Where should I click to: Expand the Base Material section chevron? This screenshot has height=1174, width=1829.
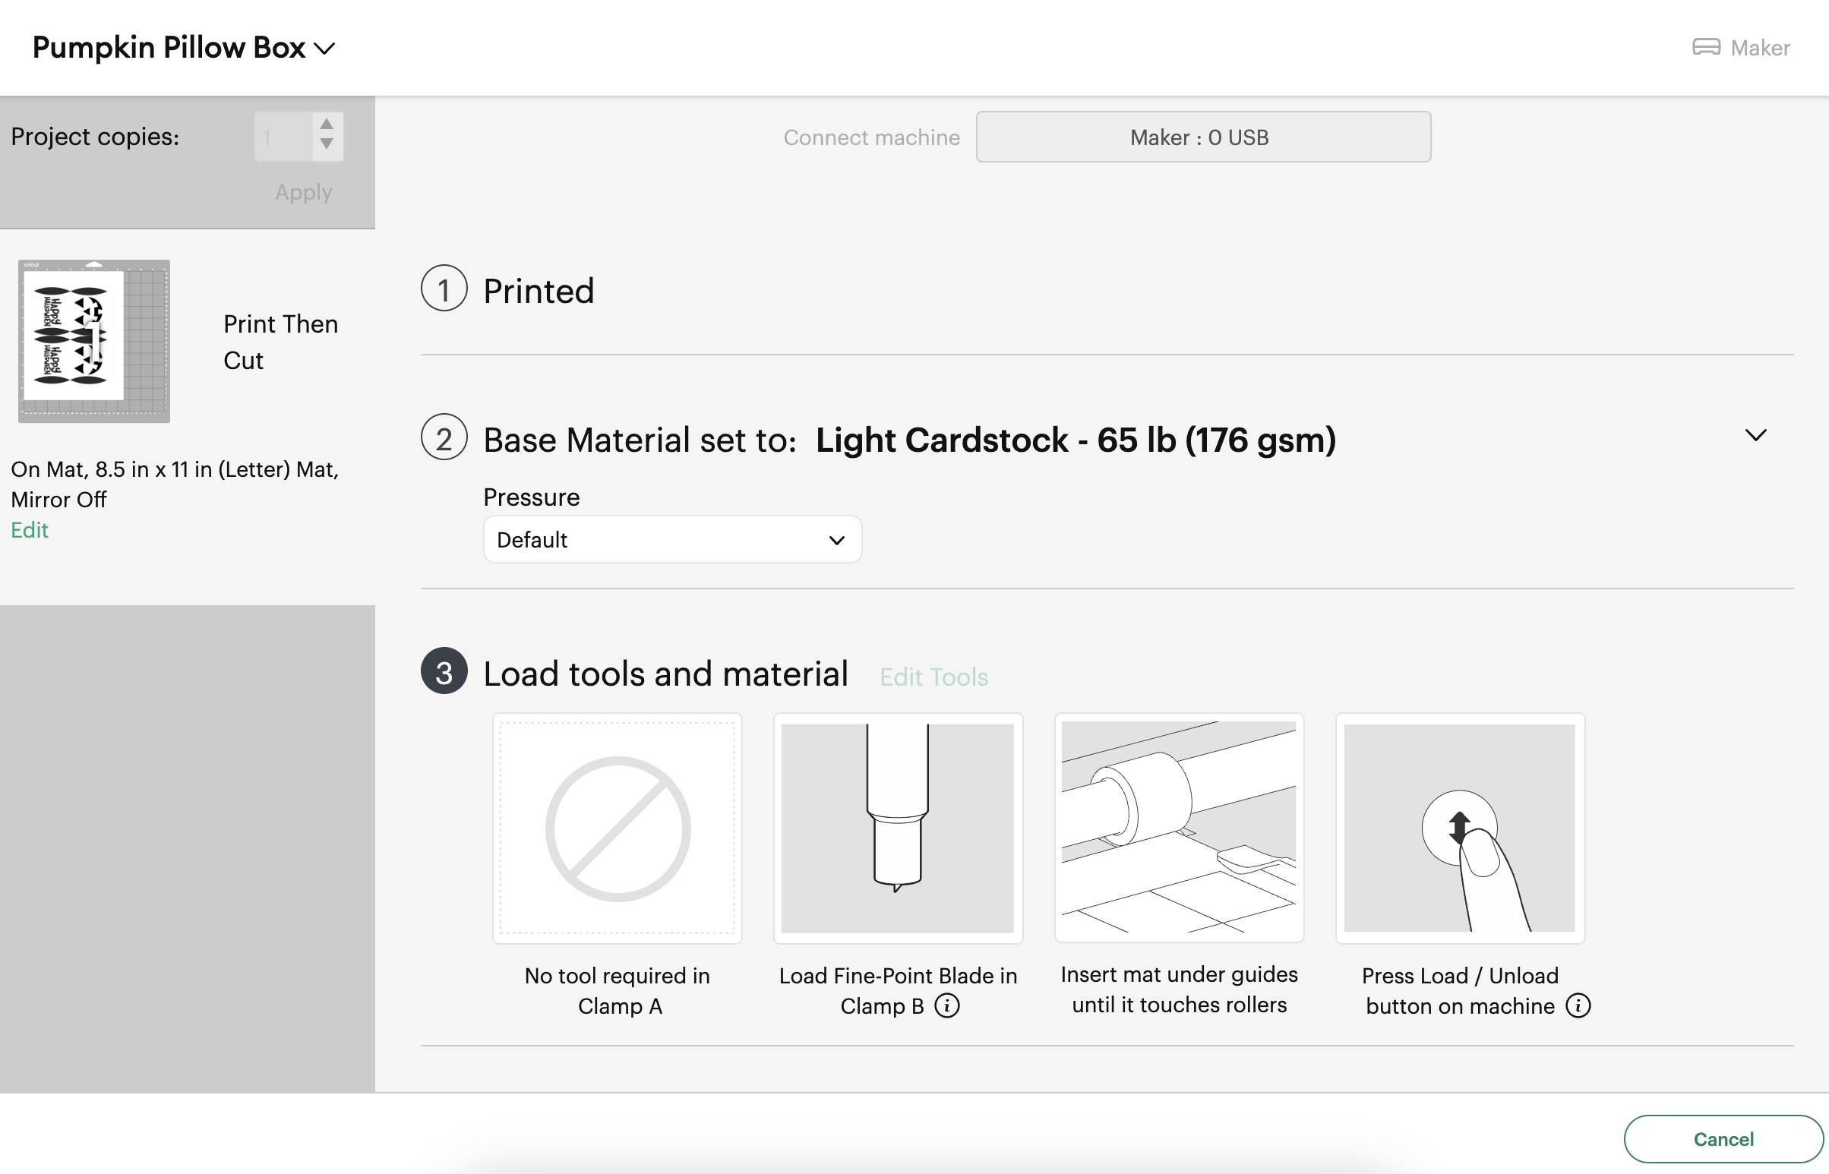(1756, 436)
